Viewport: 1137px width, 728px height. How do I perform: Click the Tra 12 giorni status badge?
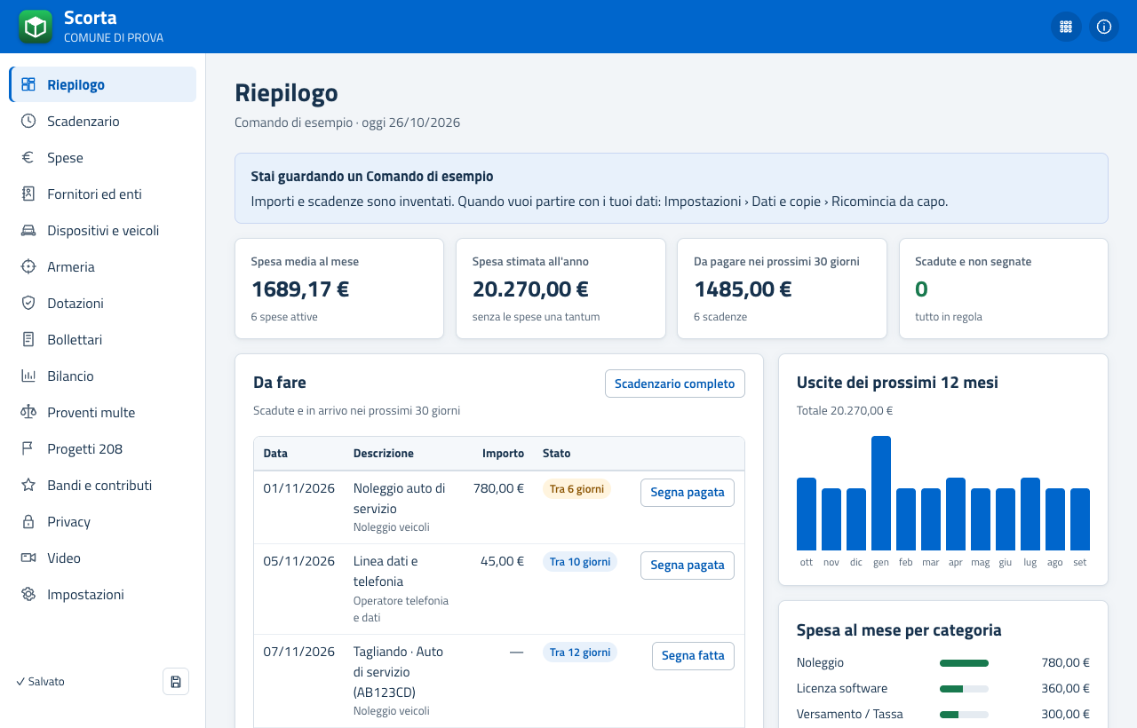point(580,652)
